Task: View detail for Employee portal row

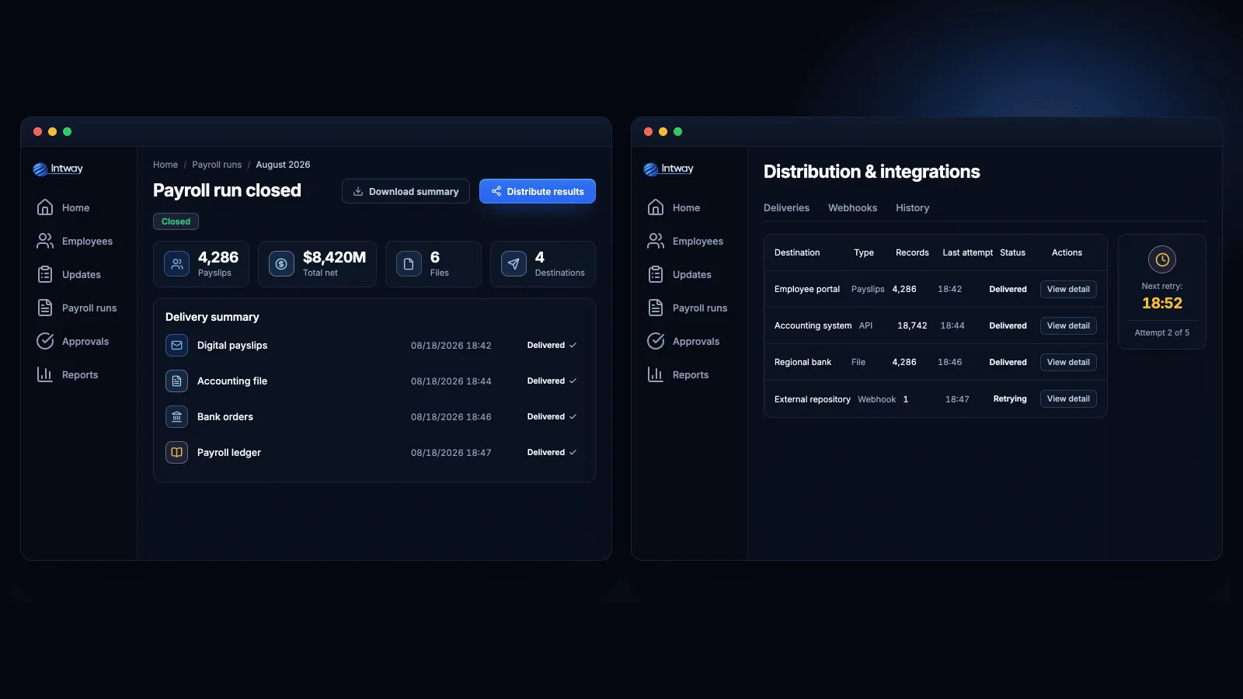Action: tap(1068, 289)
